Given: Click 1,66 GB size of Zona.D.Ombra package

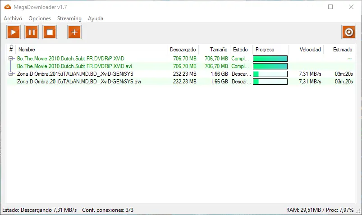Looking at the screenshot, I should (x=219, y=74).
